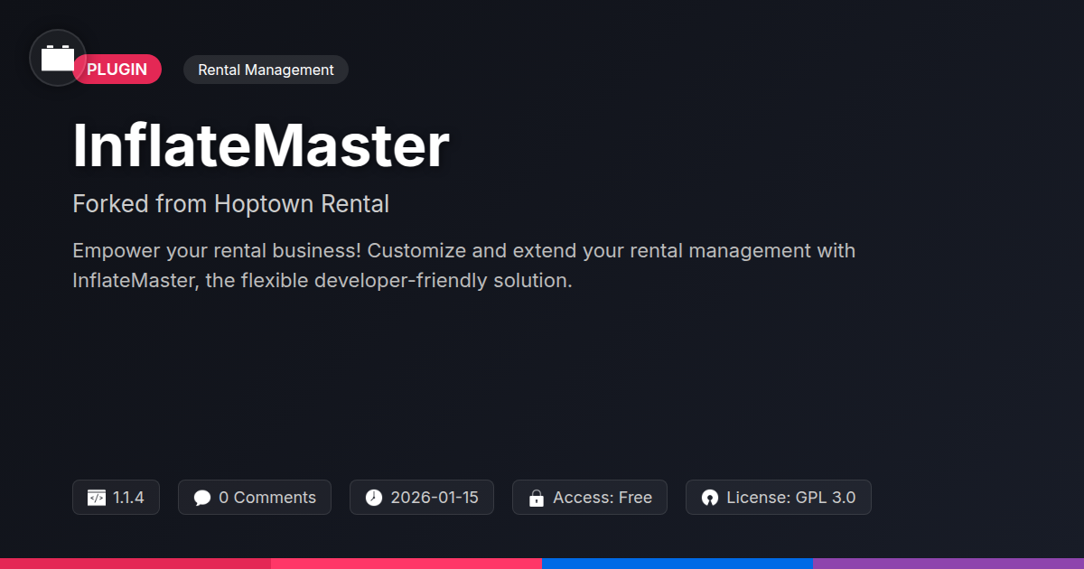This screenshot has width=1084, height=569.
Task: Click the 'Forked from Hoptown Rental' subtitle
Action: point(230,204)
